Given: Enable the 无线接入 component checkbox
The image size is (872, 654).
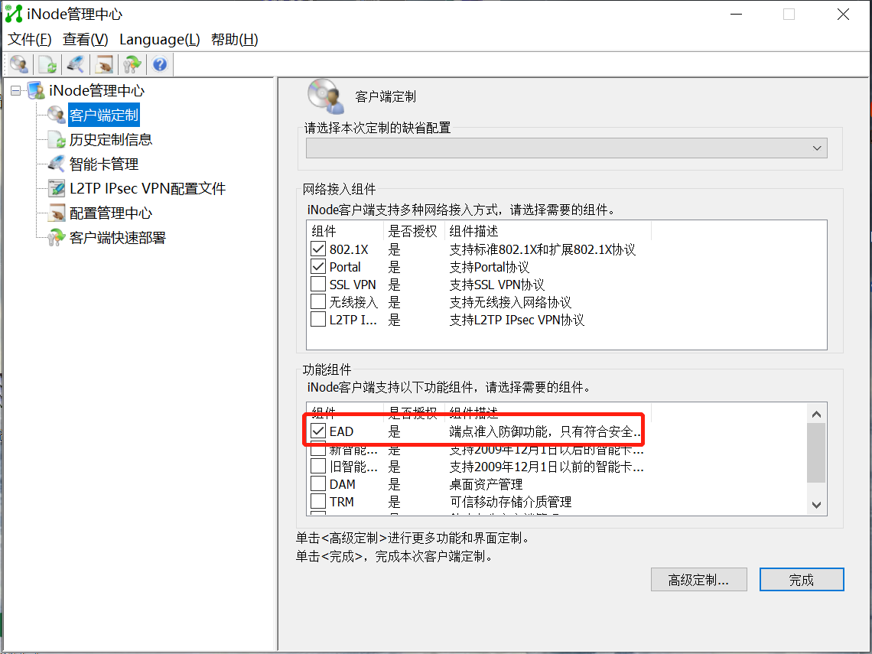Looking at the screenshot, I should (318, 302).
